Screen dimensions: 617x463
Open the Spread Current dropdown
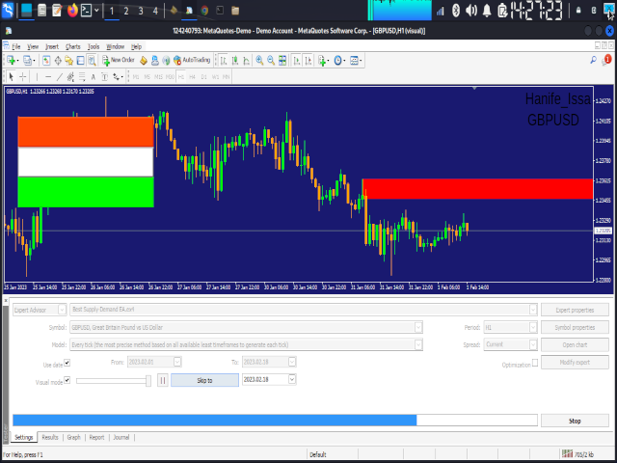[533, 344]
